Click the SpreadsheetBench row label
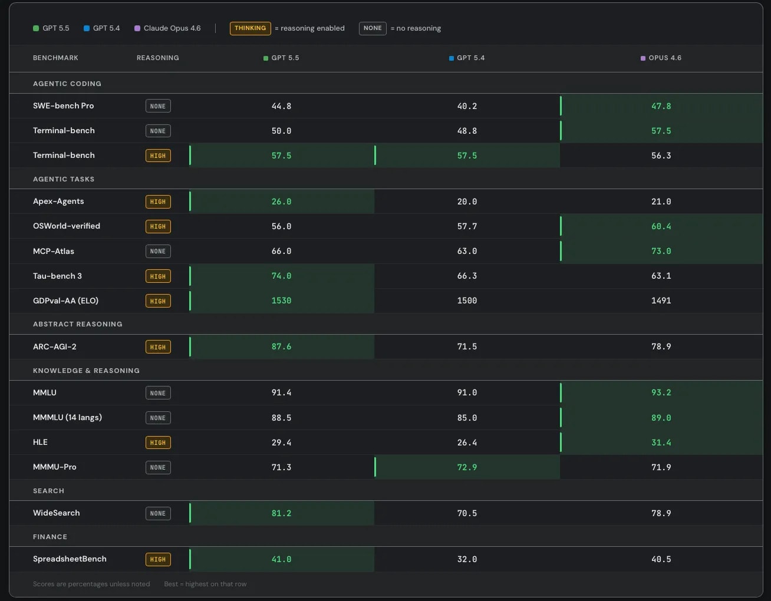This screenshot has width=771, height=601. pos(70,559)
